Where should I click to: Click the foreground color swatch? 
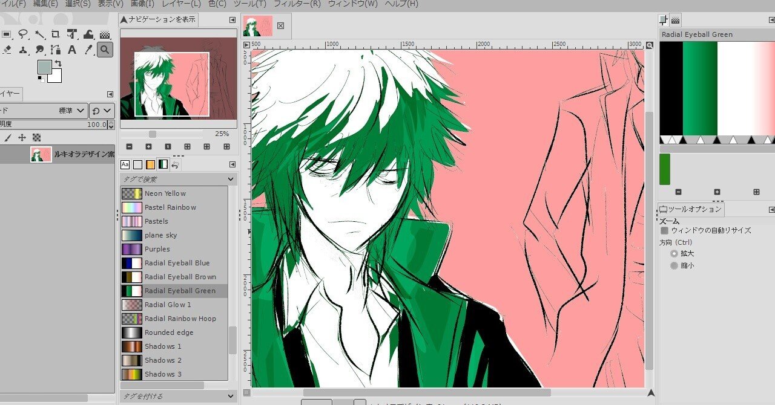coord(44,68)
